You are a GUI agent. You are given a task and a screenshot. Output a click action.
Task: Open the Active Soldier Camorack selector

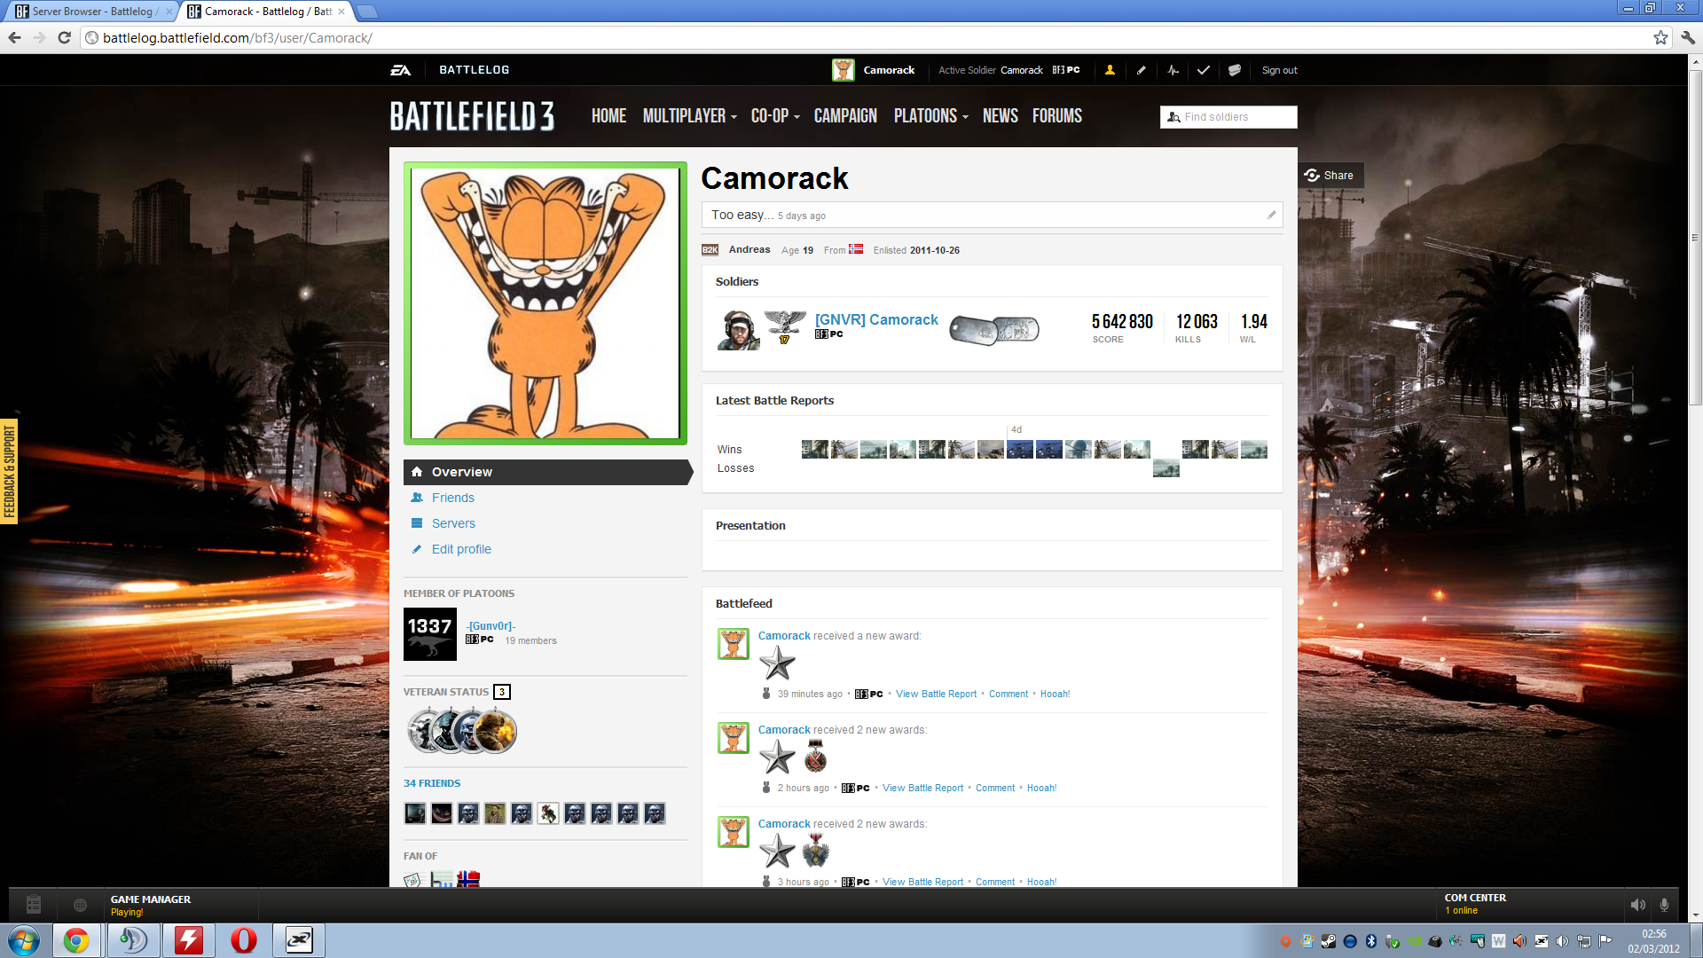click(1009, 70)
